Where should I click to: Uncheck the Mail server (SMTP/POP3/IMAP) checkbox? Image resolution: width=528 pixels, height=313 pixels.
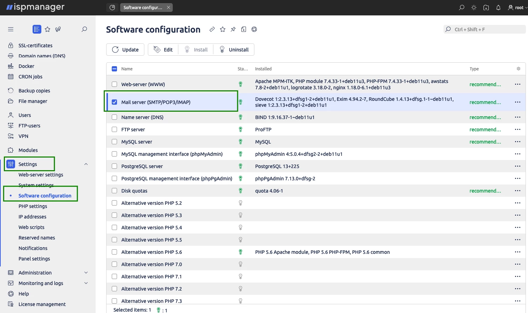[114, 102]
